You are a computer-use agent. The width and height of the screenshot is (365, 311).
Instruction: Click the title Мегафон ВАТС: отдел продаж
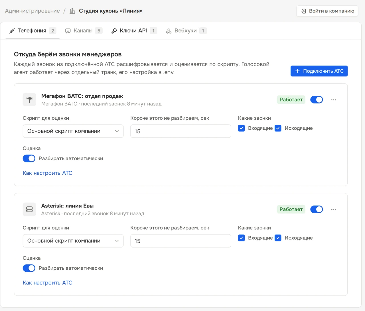point(82,96)
